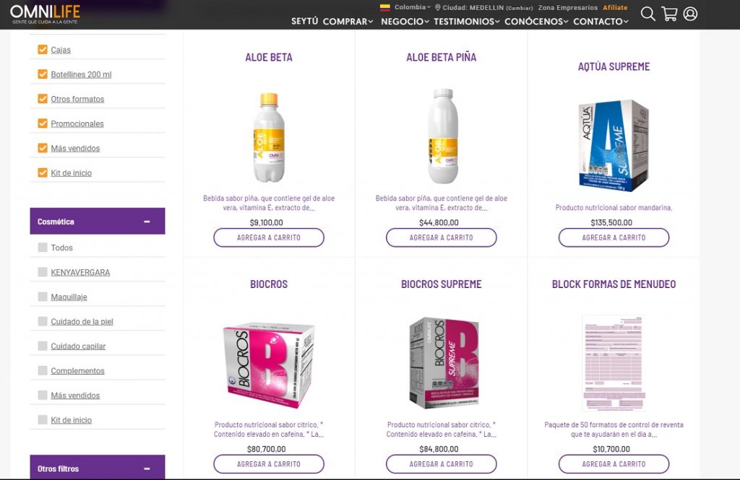The image size is (740, 480).
Task: Open the COMPRAR dropdown menu
Action: (x=348, y=21)
